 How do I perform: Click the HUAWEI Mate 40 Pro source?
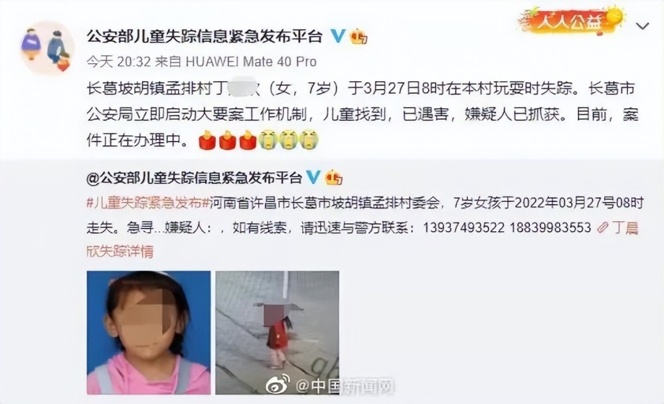[x=251, y=62]
